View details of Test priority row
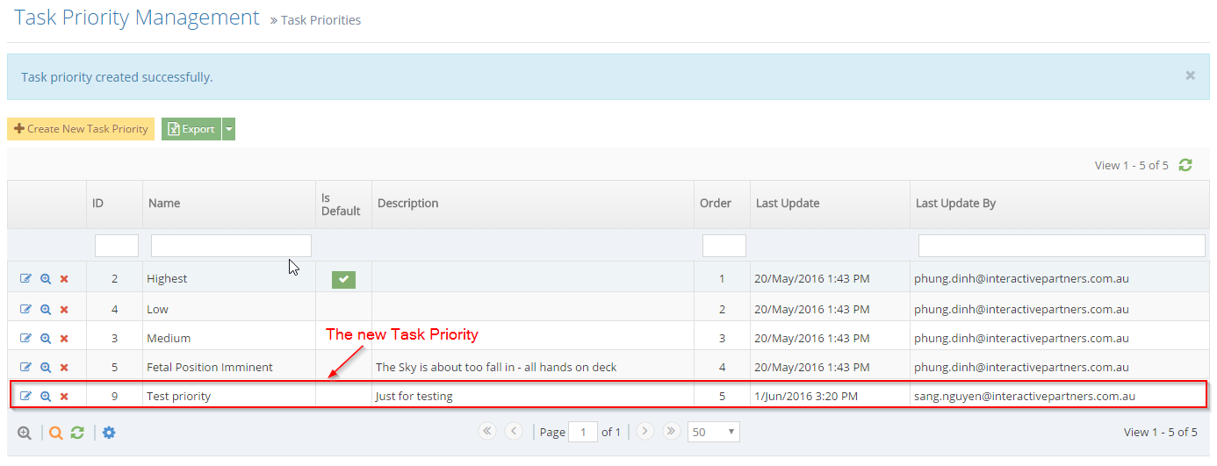This screenshot has width=1217, height=466. (x=46, y=396)
